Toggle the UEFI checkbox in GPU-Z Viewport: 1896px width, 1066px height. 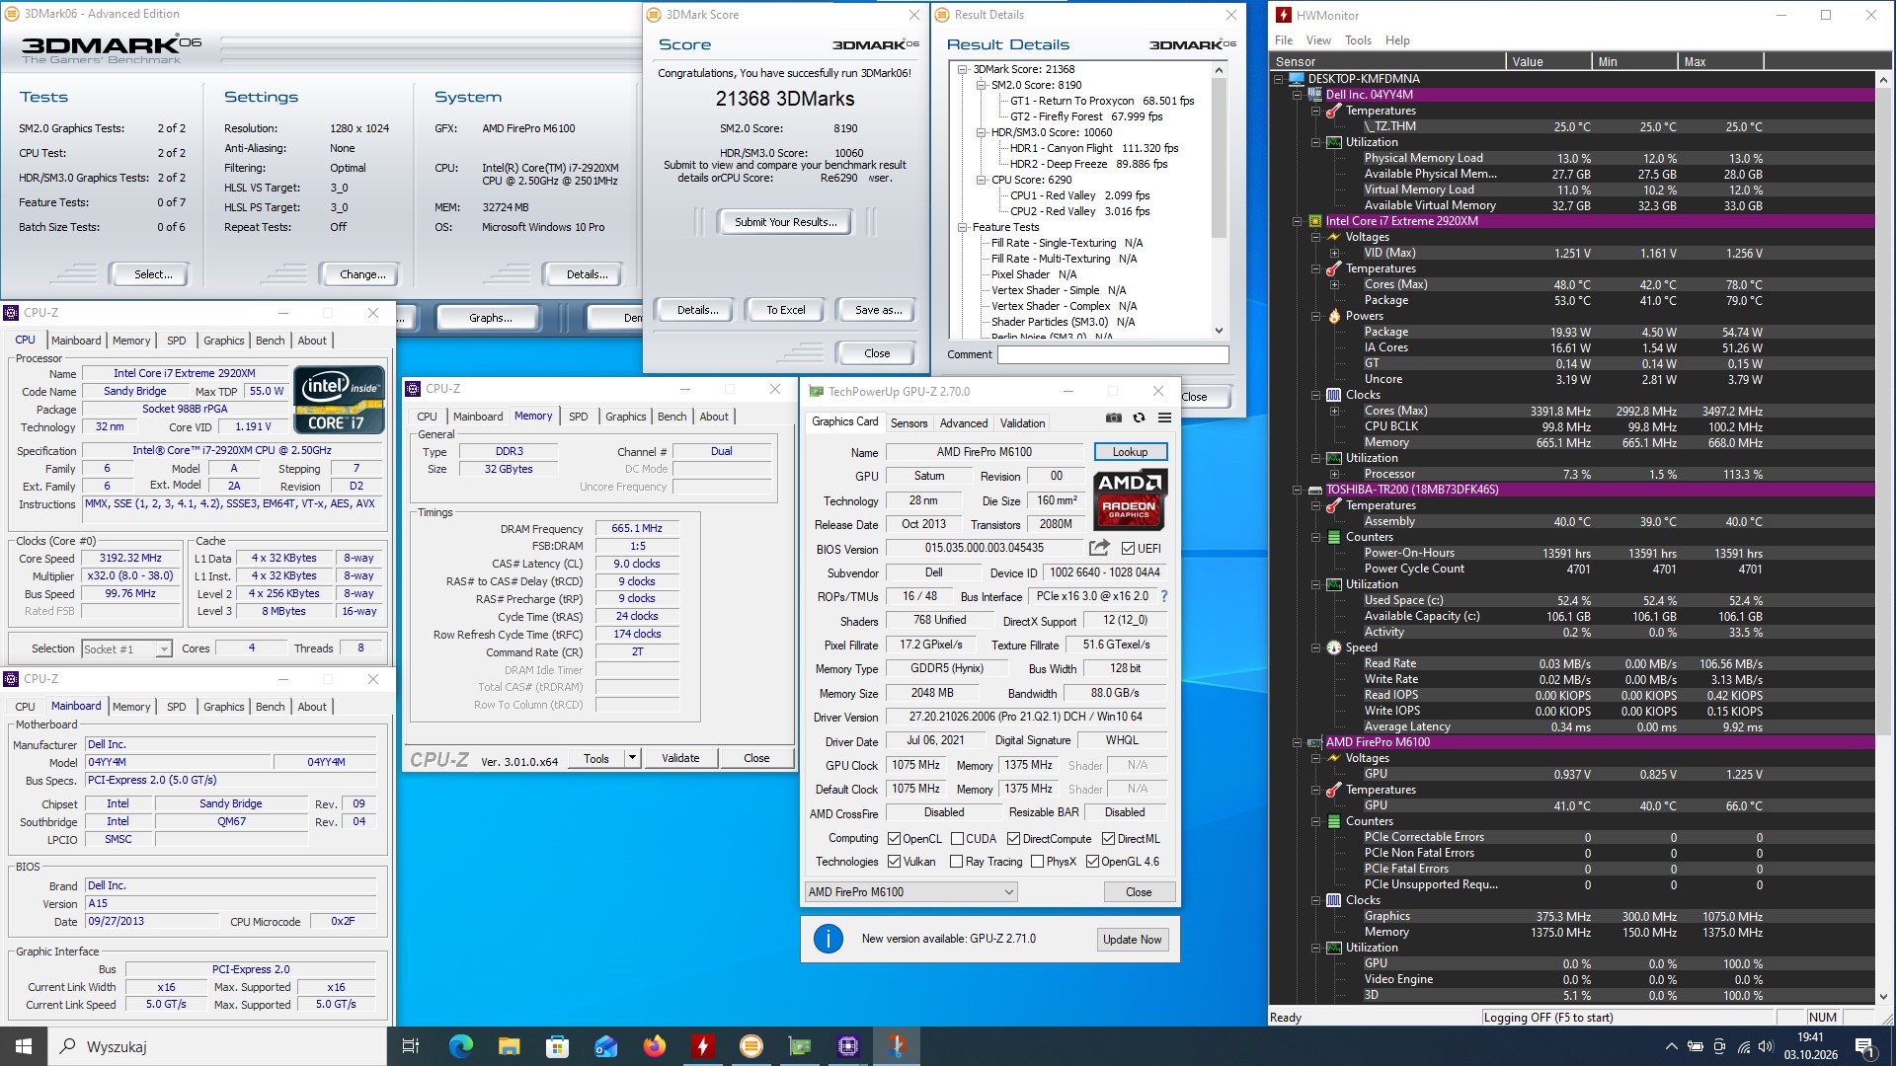(1128, 548)
